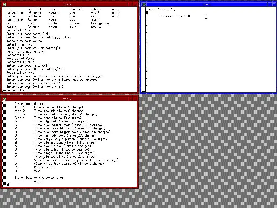
Task: Click 'snake' in the games listing
Action: click(x=95, y=20)
